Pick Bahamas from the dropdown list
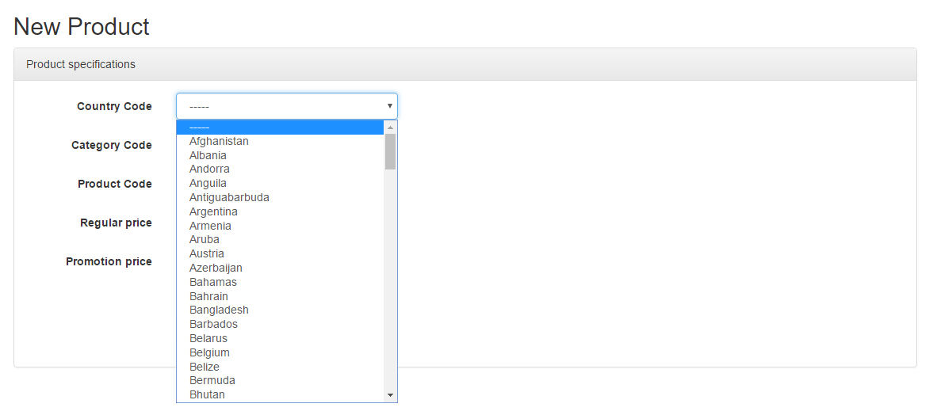The width and height of the screenshot is (933, 415). pyautogui.click(x=281, y=283)
